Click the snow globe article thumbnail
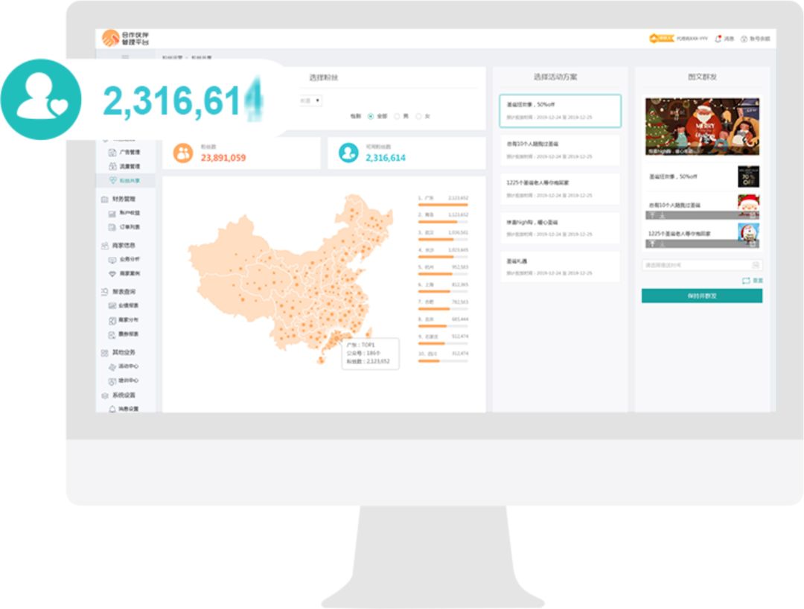Viewport: 804px width, 609px height. [x=749, y=235]
